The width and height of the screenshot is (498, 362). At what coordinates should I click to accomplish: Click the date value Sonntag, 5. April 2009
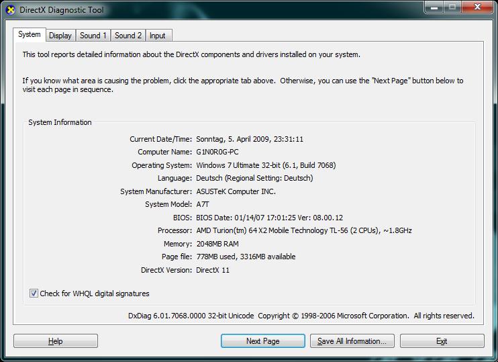(250, 139)
